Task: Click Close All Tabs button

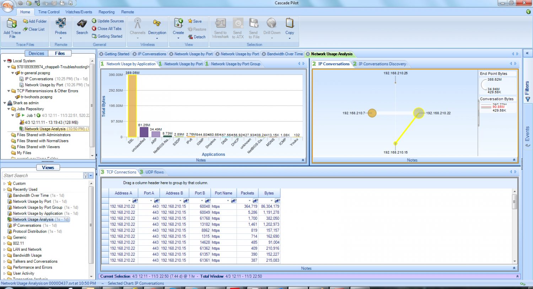Action: 107,28
